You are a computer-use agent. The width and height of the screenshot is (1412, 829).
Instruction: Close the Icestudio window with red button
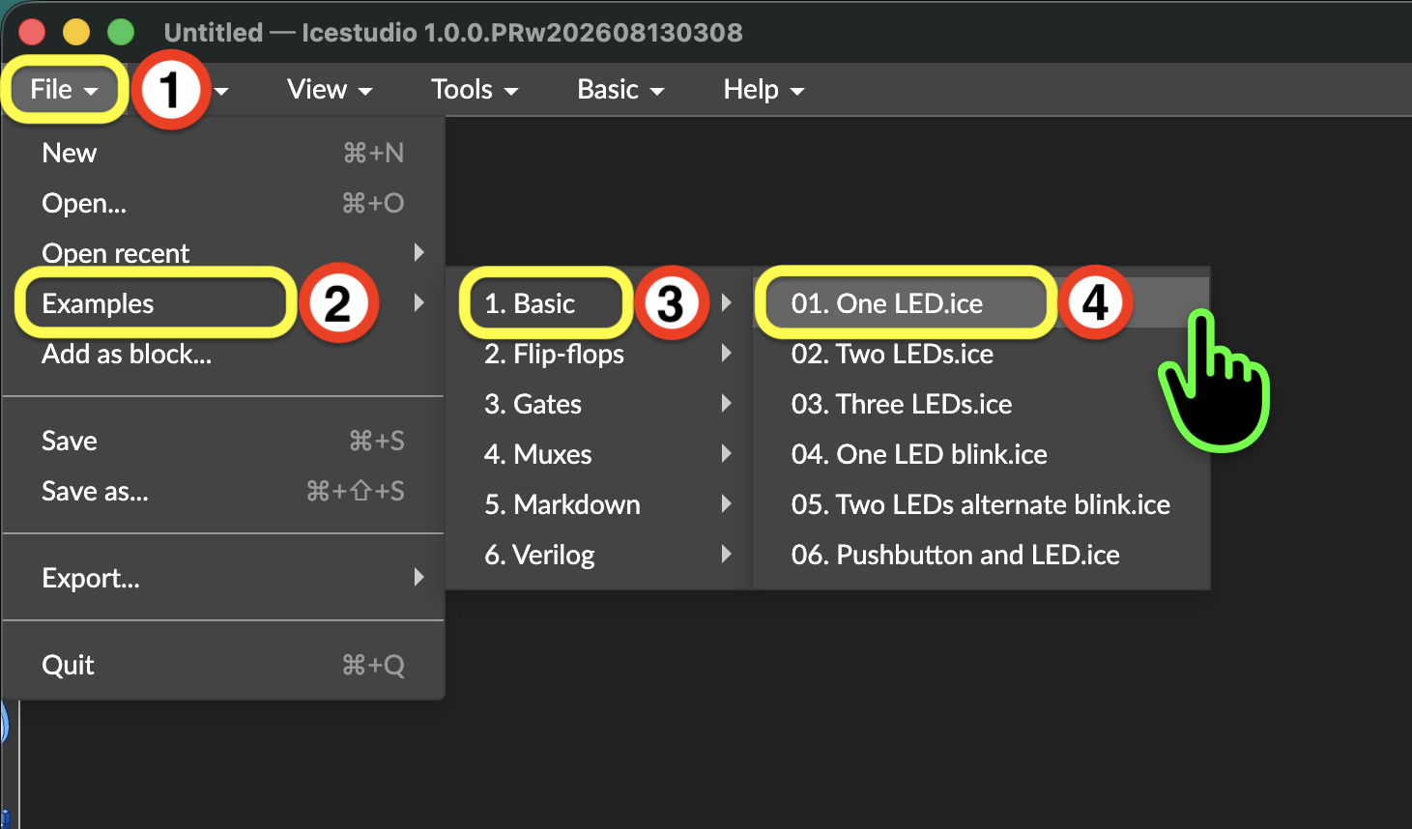[32, 32]
